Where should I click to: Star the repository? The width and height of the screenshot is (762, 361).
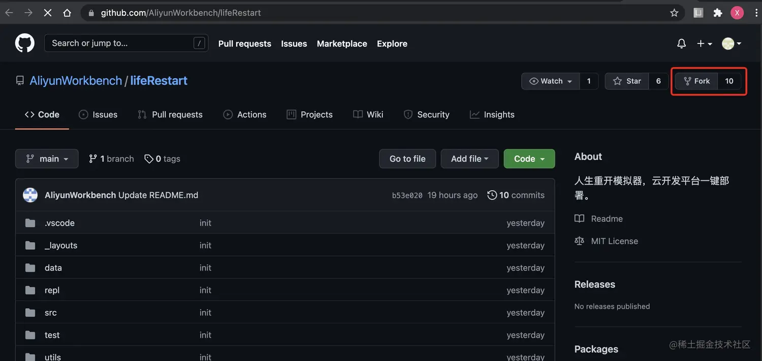[x=627, y=81]
